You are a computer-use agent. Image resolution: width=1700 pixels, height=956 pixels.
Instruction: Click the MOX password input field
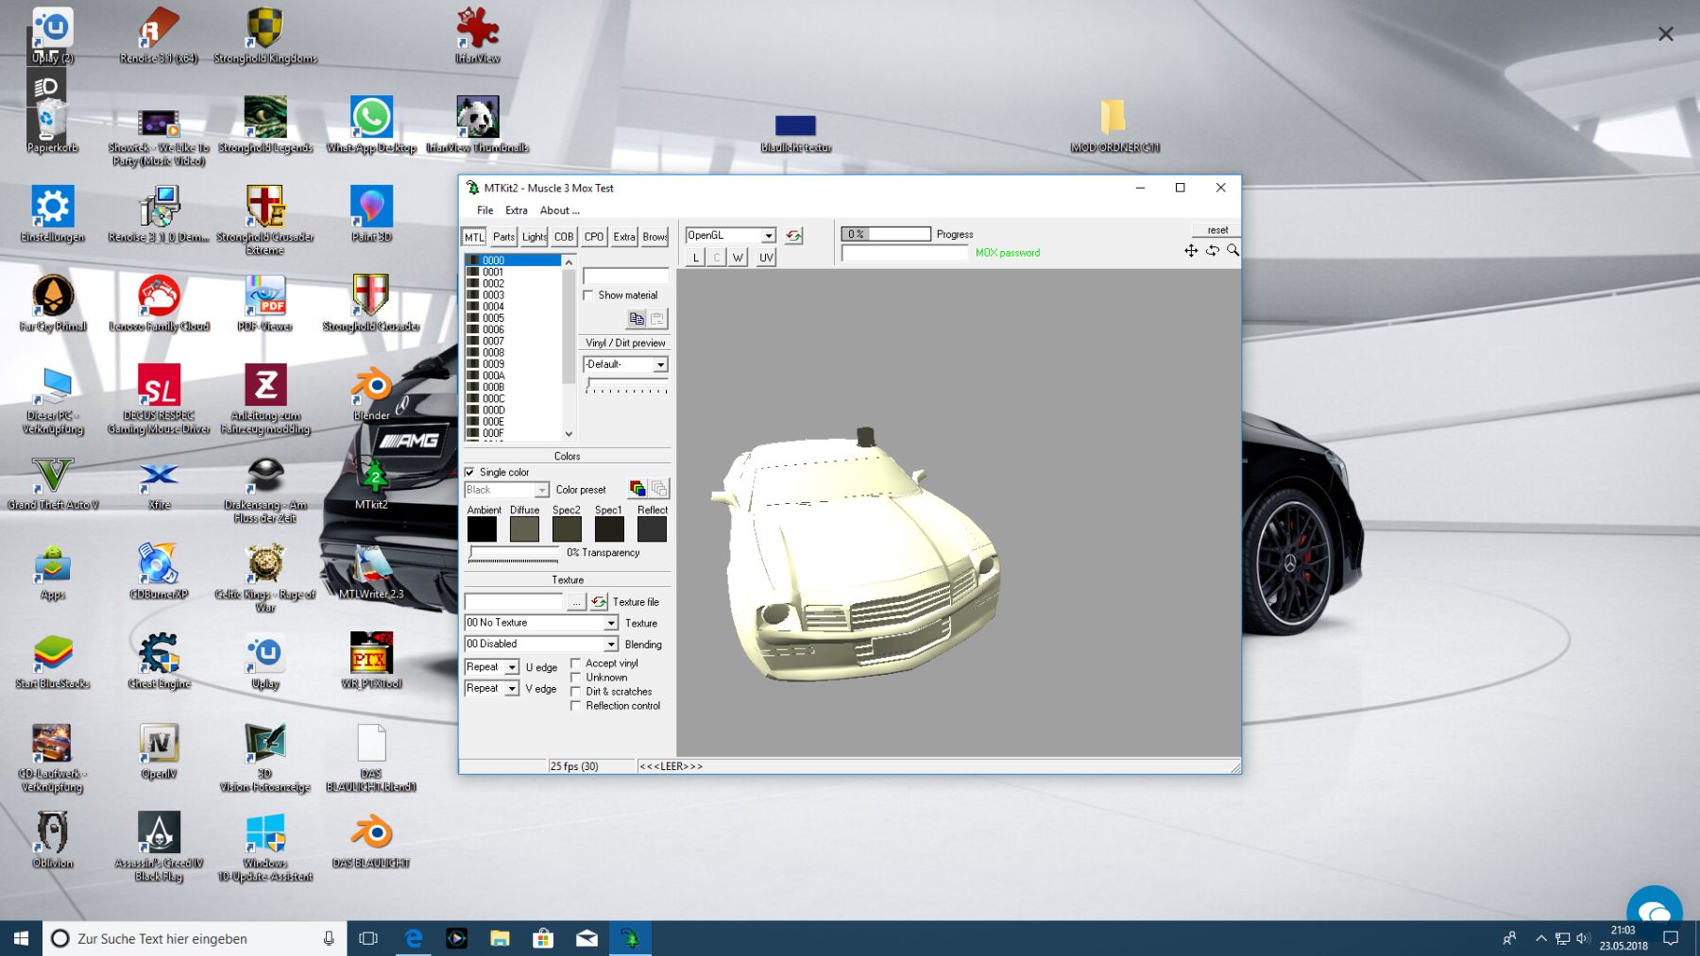[905, 253]
